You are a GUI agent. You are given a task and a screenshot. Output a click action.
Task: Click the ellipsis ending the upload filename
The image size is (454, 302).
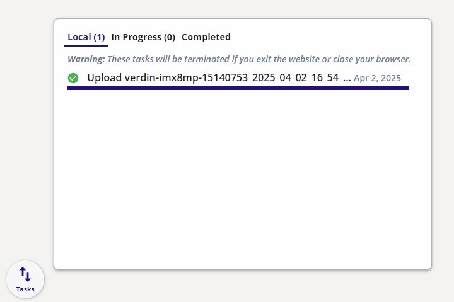pos(346,79)
